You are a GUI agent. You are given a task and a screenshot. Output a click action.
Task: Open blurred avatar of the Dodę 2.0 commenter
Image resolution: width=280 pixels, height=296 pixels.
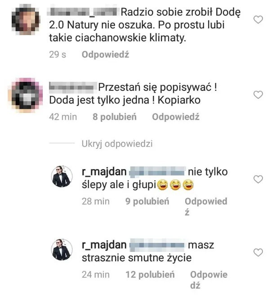(26, 19)
